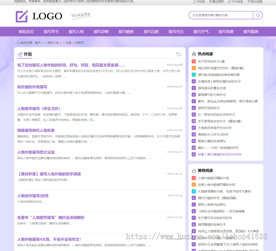Open hot read 描写家/动物园的动物优美段落
The height and width of the screenshot is (251, 276).
click(x=219, y=75)
